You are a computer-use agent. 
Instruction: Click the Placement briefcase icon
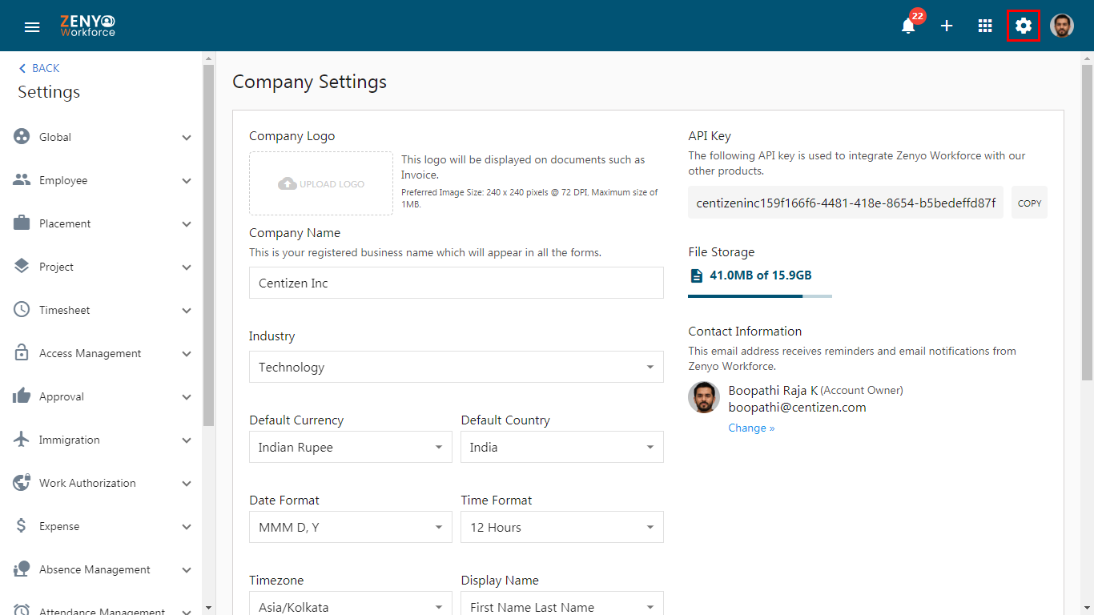(22, 223)
